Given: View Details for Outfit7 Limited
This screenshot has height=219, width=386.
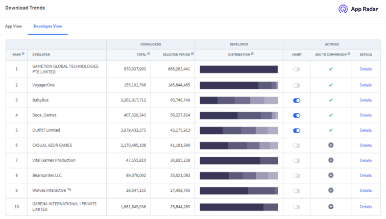Looking at the screenshot, I should point(366,130).
